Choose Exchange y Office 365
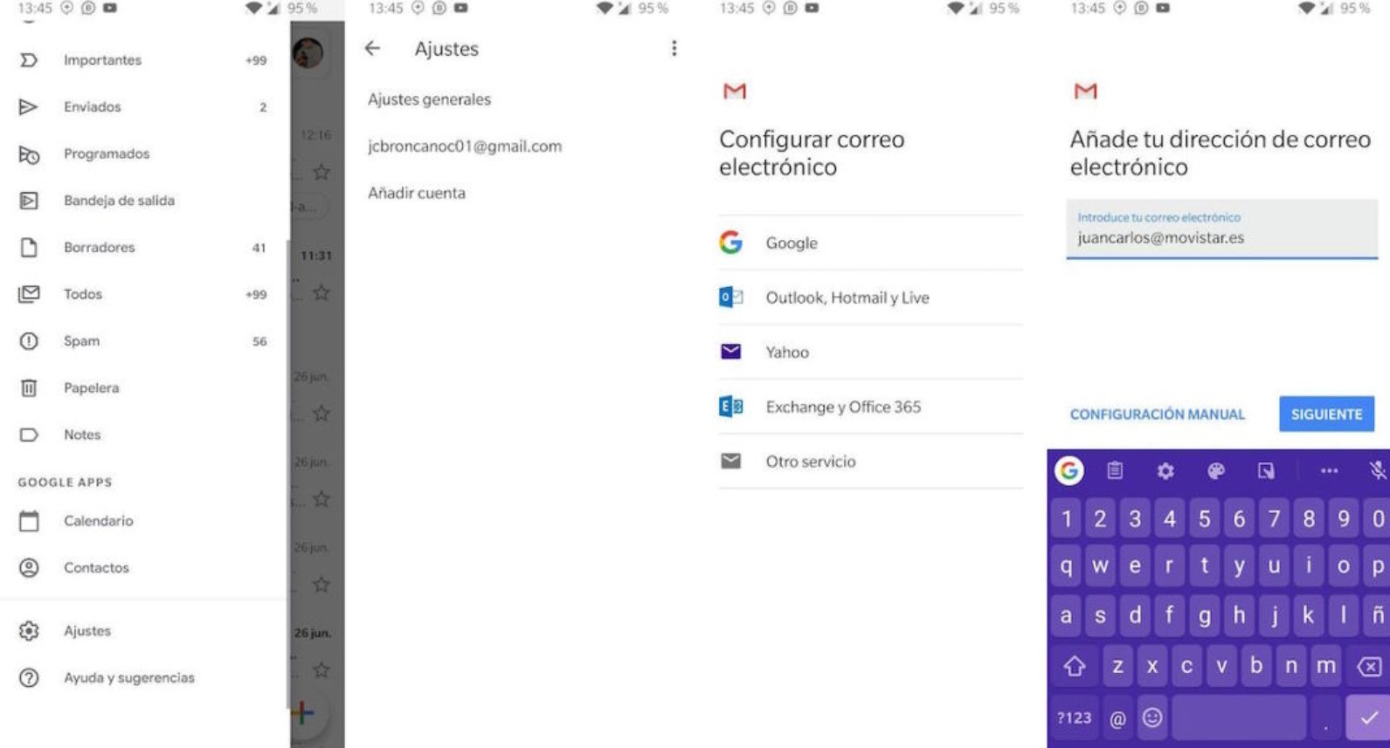Screen dimensions: 1390x748 [870, 407]
